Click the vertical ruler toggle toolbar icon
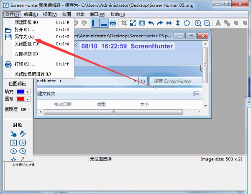251x194 pixels. click(x=95, y=23)
